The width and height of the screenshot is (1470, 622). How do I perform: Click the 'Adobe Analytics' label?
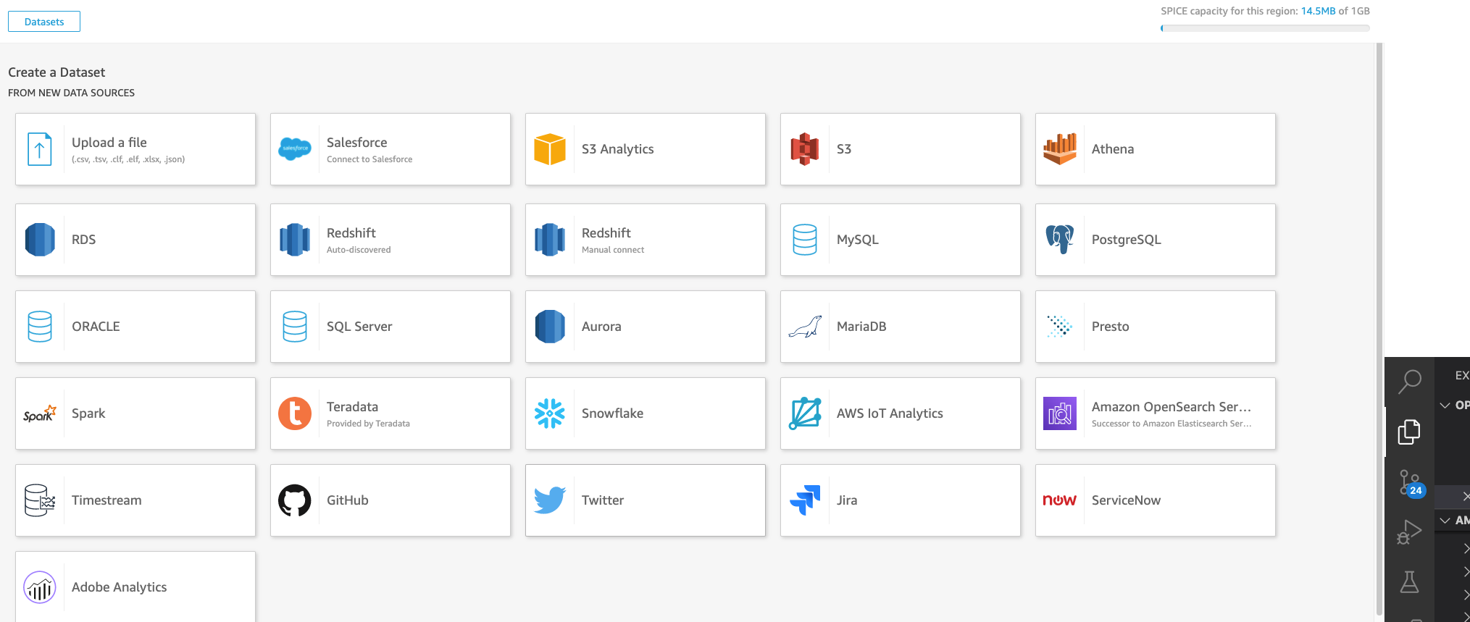click(x=120, y=587)
